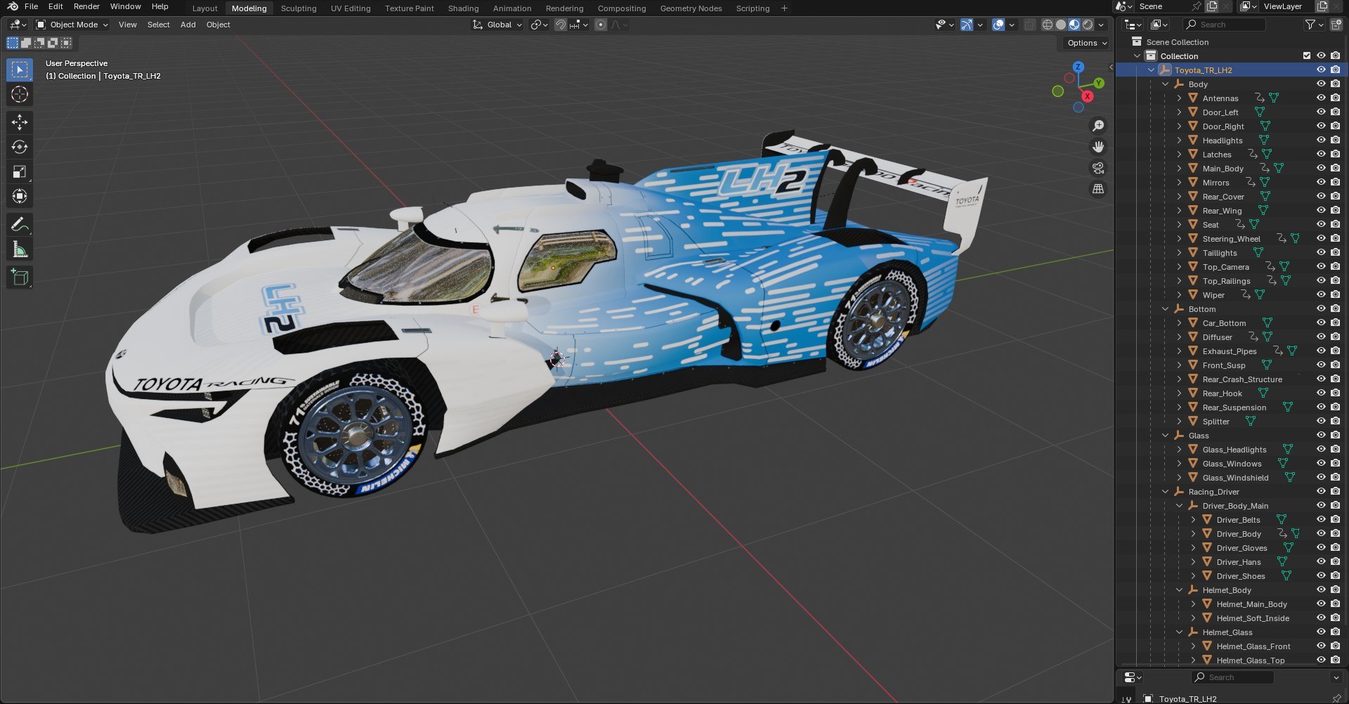Activate the Move tool

pos(20,122)
